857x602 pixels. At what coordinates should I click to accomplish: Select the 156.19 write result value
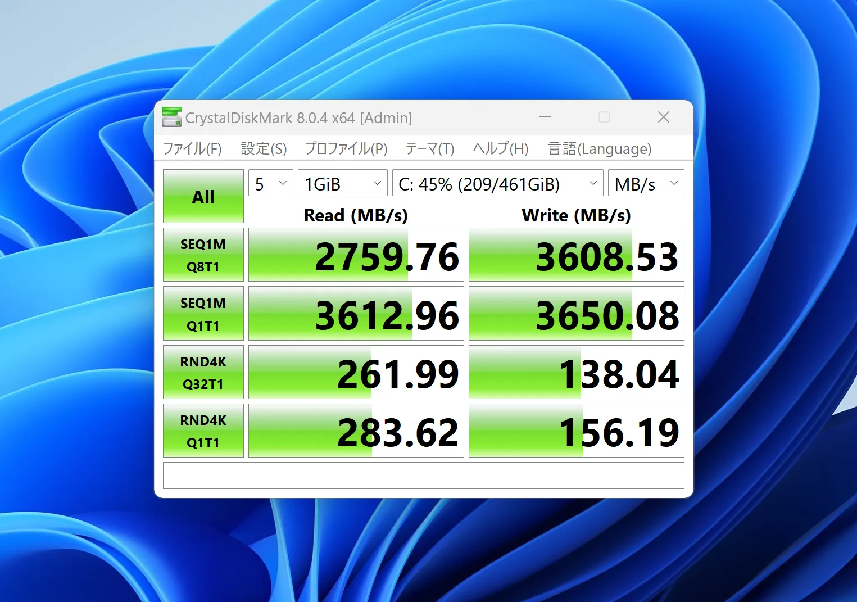[577, 431]
